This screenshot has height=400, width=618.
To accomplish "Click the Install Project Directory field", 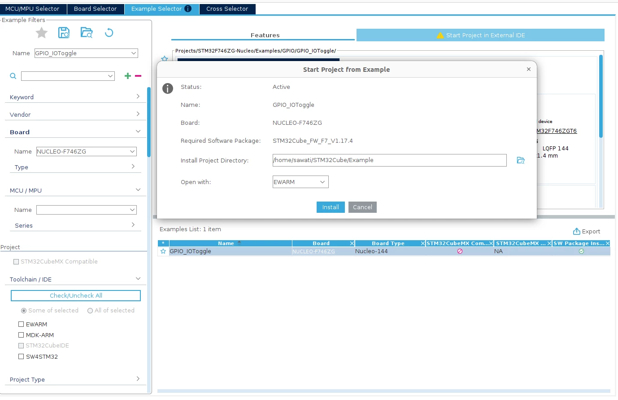I will point(390,160).
